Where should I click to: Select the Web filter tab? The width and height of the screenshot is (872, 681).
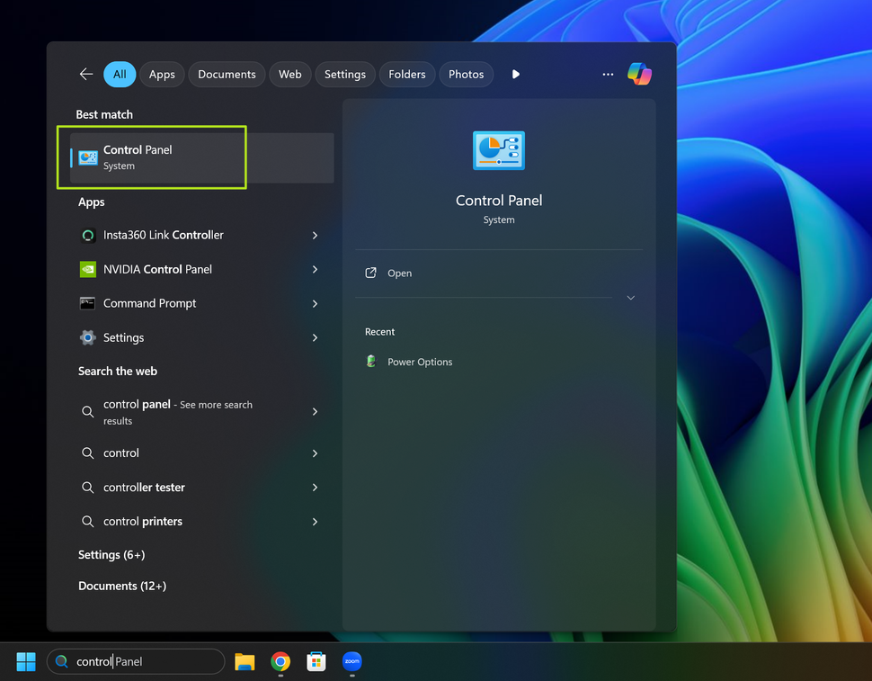pyautogui.click(x=289, y=74)
